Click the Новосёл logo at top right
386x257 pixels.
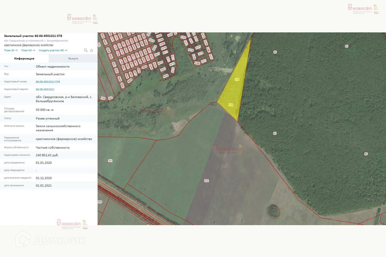point(363,9)
